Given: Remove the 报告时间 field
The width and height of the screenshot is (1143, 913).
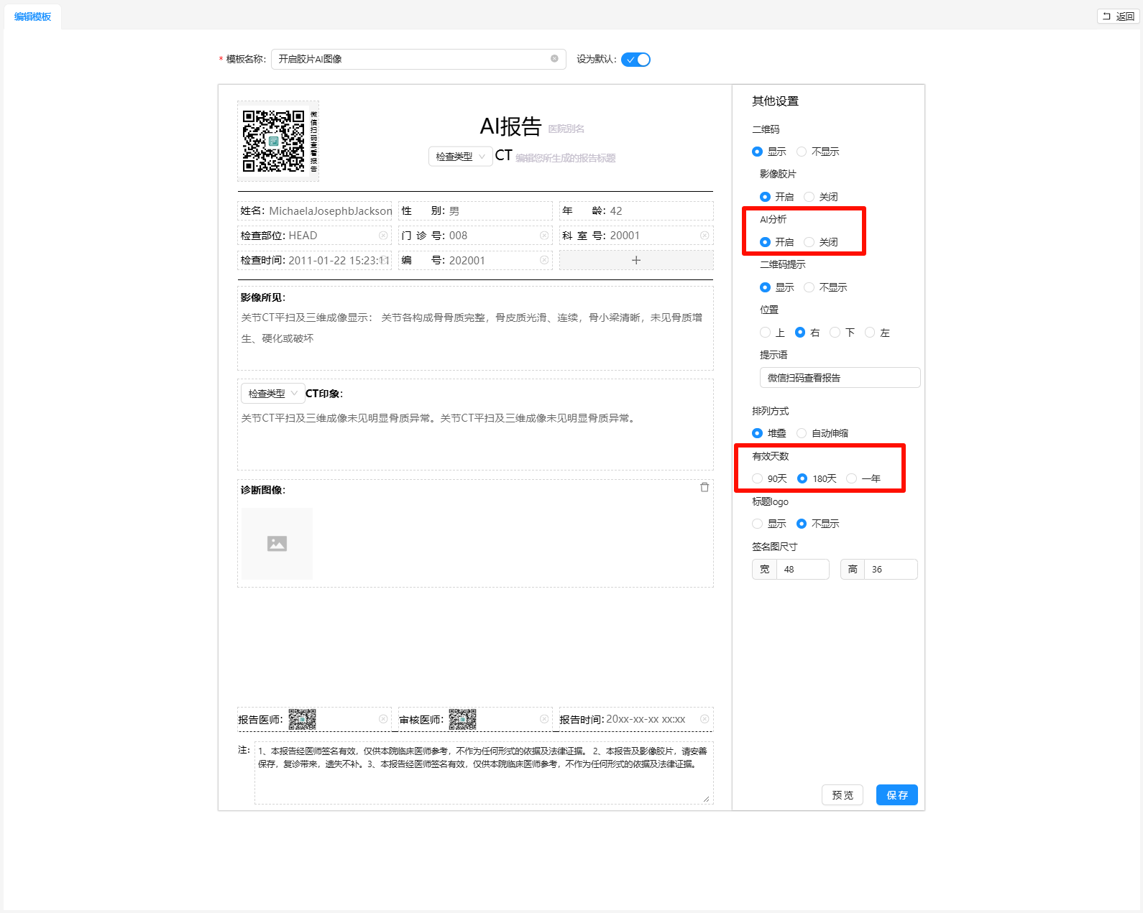Looking at the screenshot, I should (704, 719).
